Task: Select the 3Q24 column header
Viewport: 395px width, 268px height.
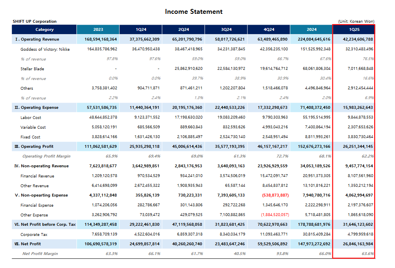Action: point(226,30)
